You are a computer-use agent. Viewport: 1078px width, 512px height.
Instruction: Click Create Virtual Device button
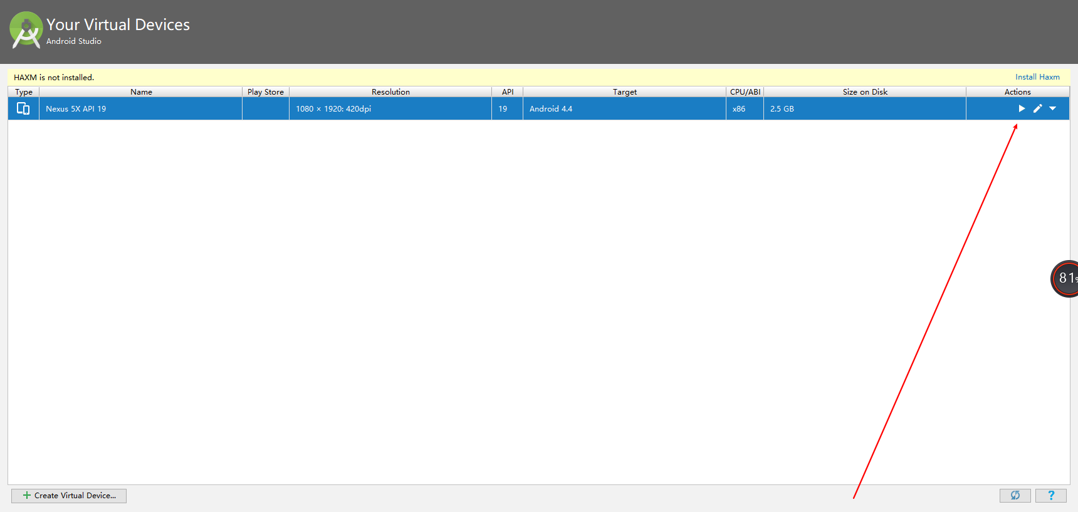[x=69, y=496]
